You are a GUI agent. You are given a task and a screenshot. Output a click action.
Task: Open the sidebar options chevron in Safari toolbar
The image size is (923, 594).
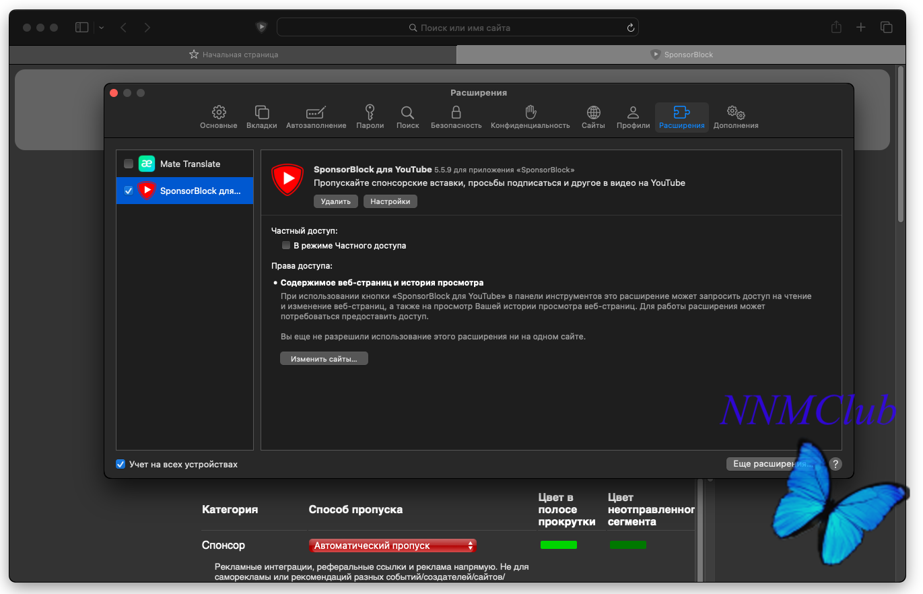coord(101,28)
